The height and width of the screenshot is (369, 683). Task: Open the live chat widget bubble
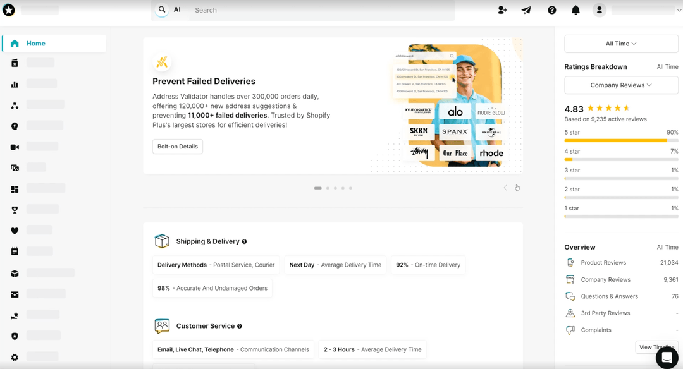(x=667, y=357)
